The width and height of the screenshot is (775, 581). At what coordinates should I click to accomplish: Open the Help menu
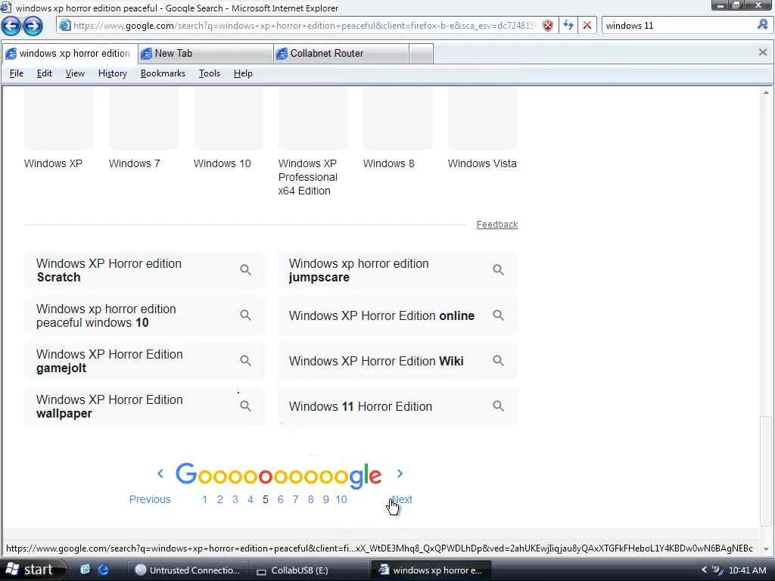coord(243,73)
